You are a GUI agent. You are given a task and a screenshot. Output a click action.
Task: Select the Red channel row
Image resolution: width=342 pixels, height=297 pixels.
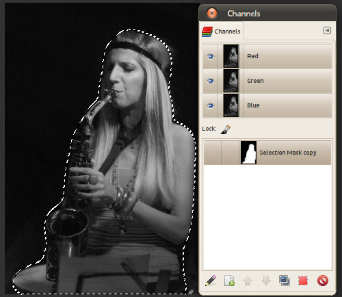click(x=267, y=56)
